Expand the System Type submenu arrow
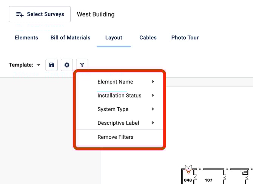 click(x=153, y=109)
